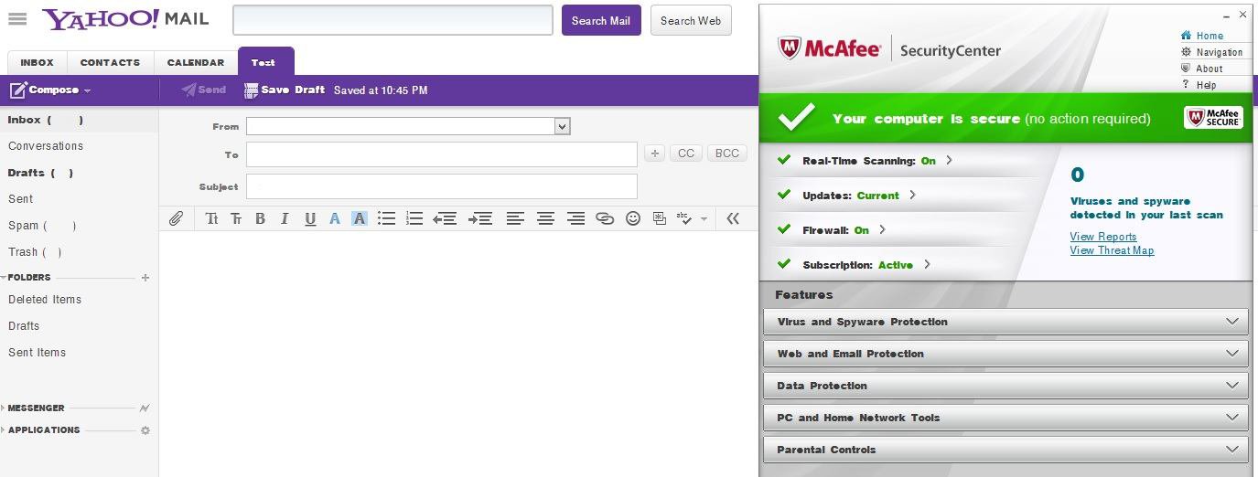Switch to the CONTACTS tab
This screenshot has width=1258, height=477.
coord(110,63)
